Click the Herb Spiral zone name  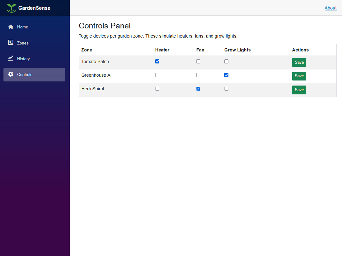pyautogui.click(x=93, y=89)
